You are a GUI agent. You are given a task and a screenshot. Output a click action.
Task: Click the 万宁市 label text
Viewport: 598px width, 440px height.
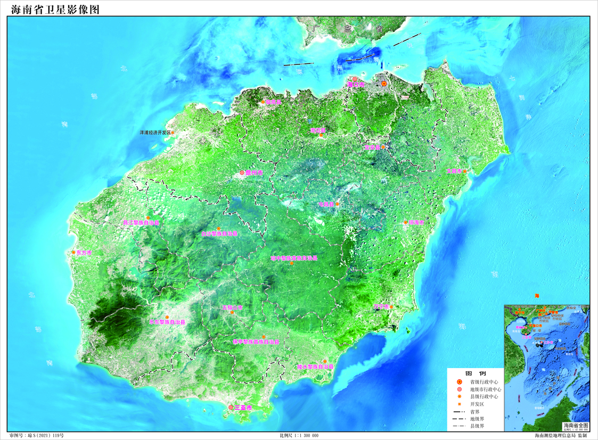[381, 306]
